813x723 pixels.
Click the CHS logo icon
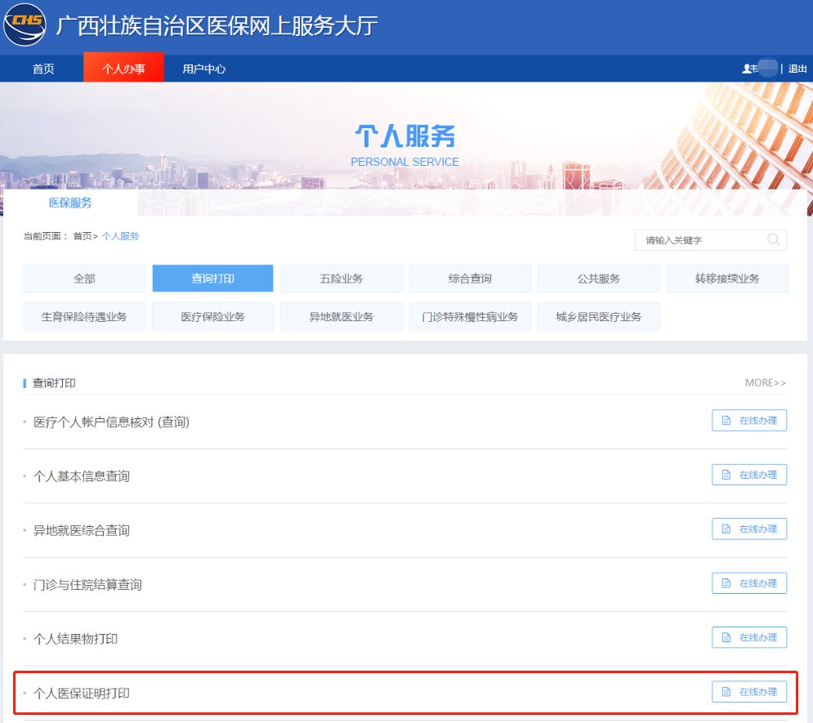tap(25, 26)
